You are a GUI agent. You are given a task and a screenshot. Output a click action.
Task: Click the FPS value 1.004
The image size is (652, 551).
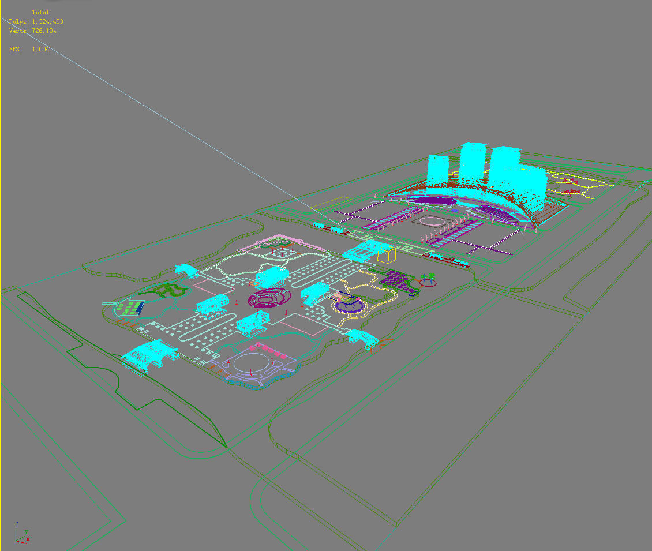[40, 49]
